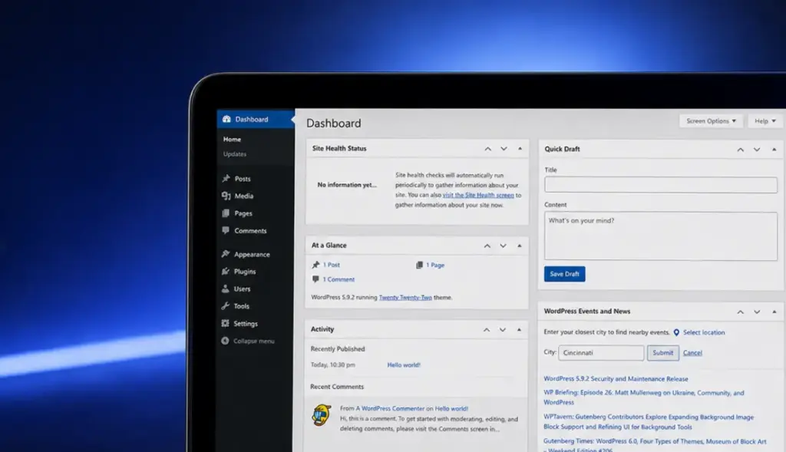The height and width of the screenshot is (452, 786).
Task: Click the WordPress Commenter avatar image
Action: [322, 415]
